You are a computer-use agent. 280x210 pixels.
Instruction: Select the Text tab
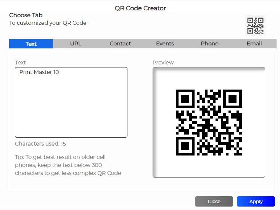[31, 44]
